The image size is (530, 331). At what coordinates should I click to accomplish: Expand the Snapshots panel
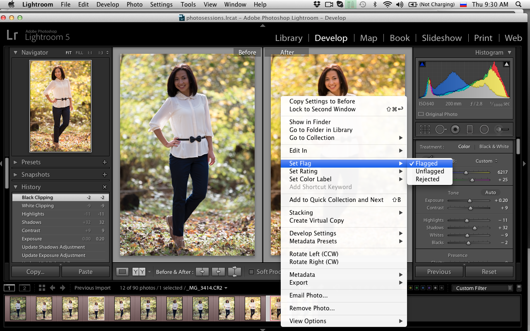click(35, 175)
